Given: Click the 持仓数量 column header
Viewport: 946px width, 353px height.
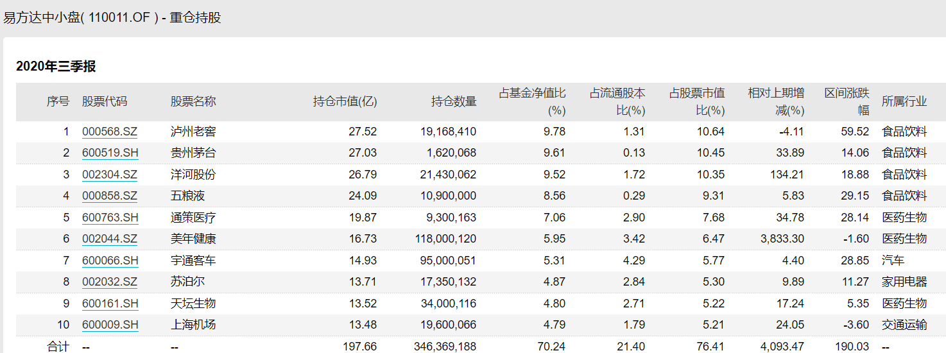Looking at the screenshot, I should (x=454, y=101).
